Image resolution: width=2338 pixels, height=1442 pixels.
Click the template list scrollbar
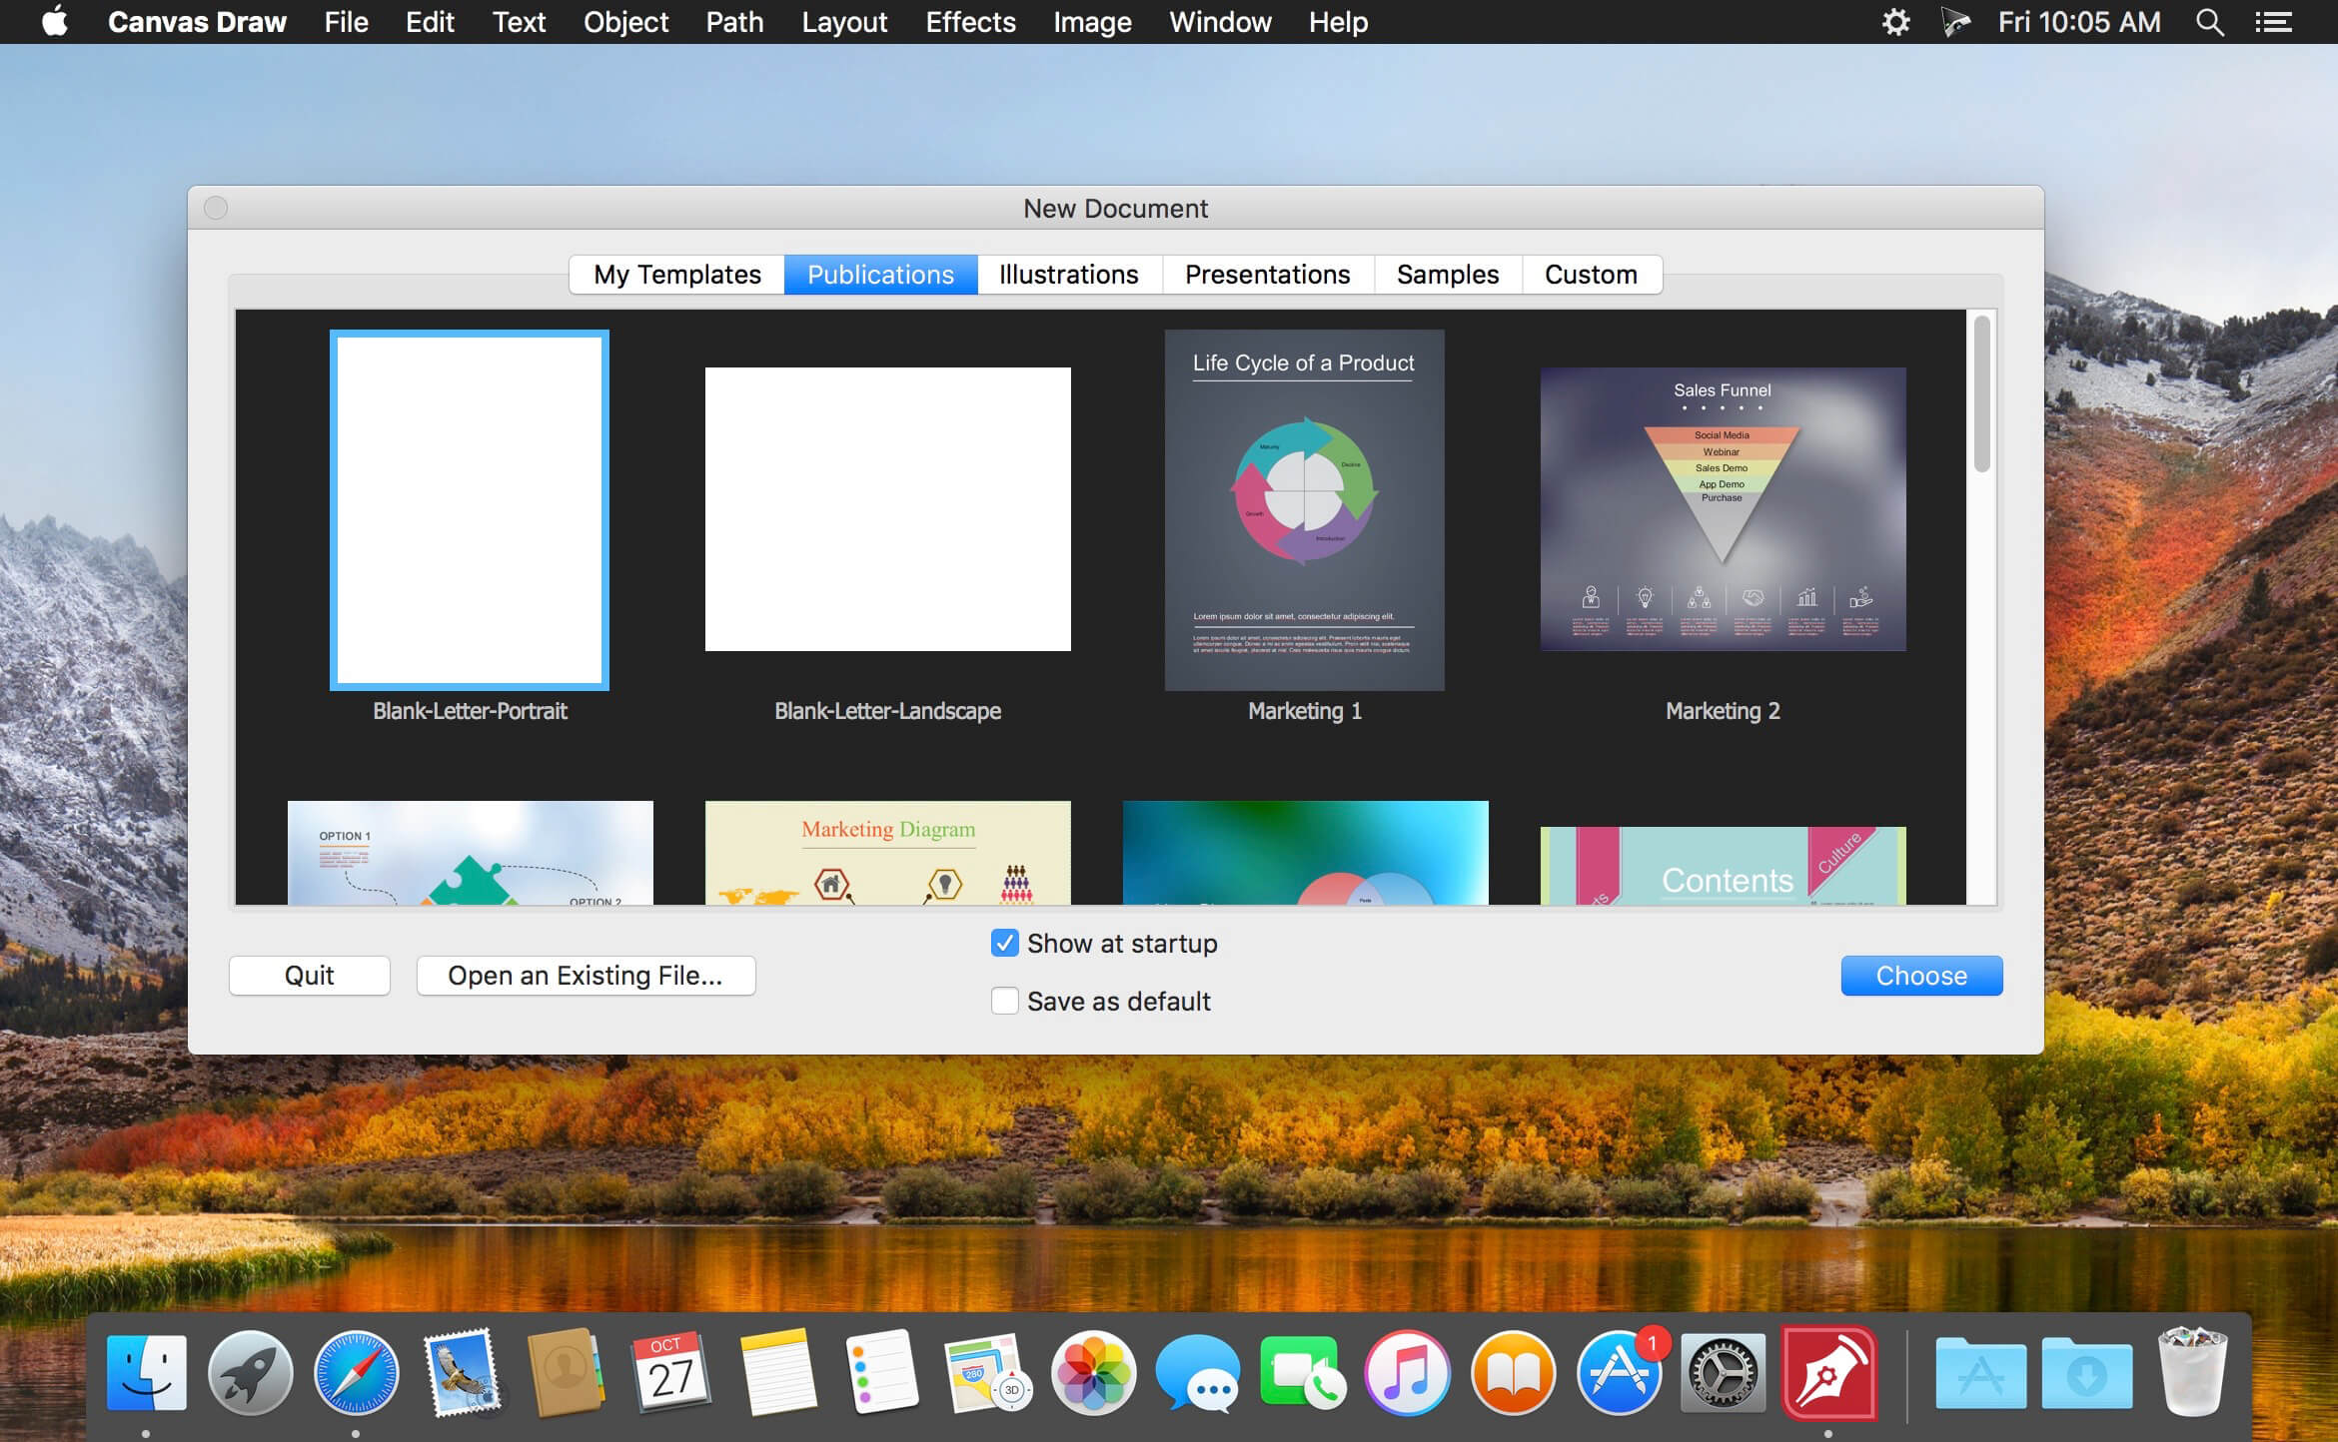point(1982,394)
